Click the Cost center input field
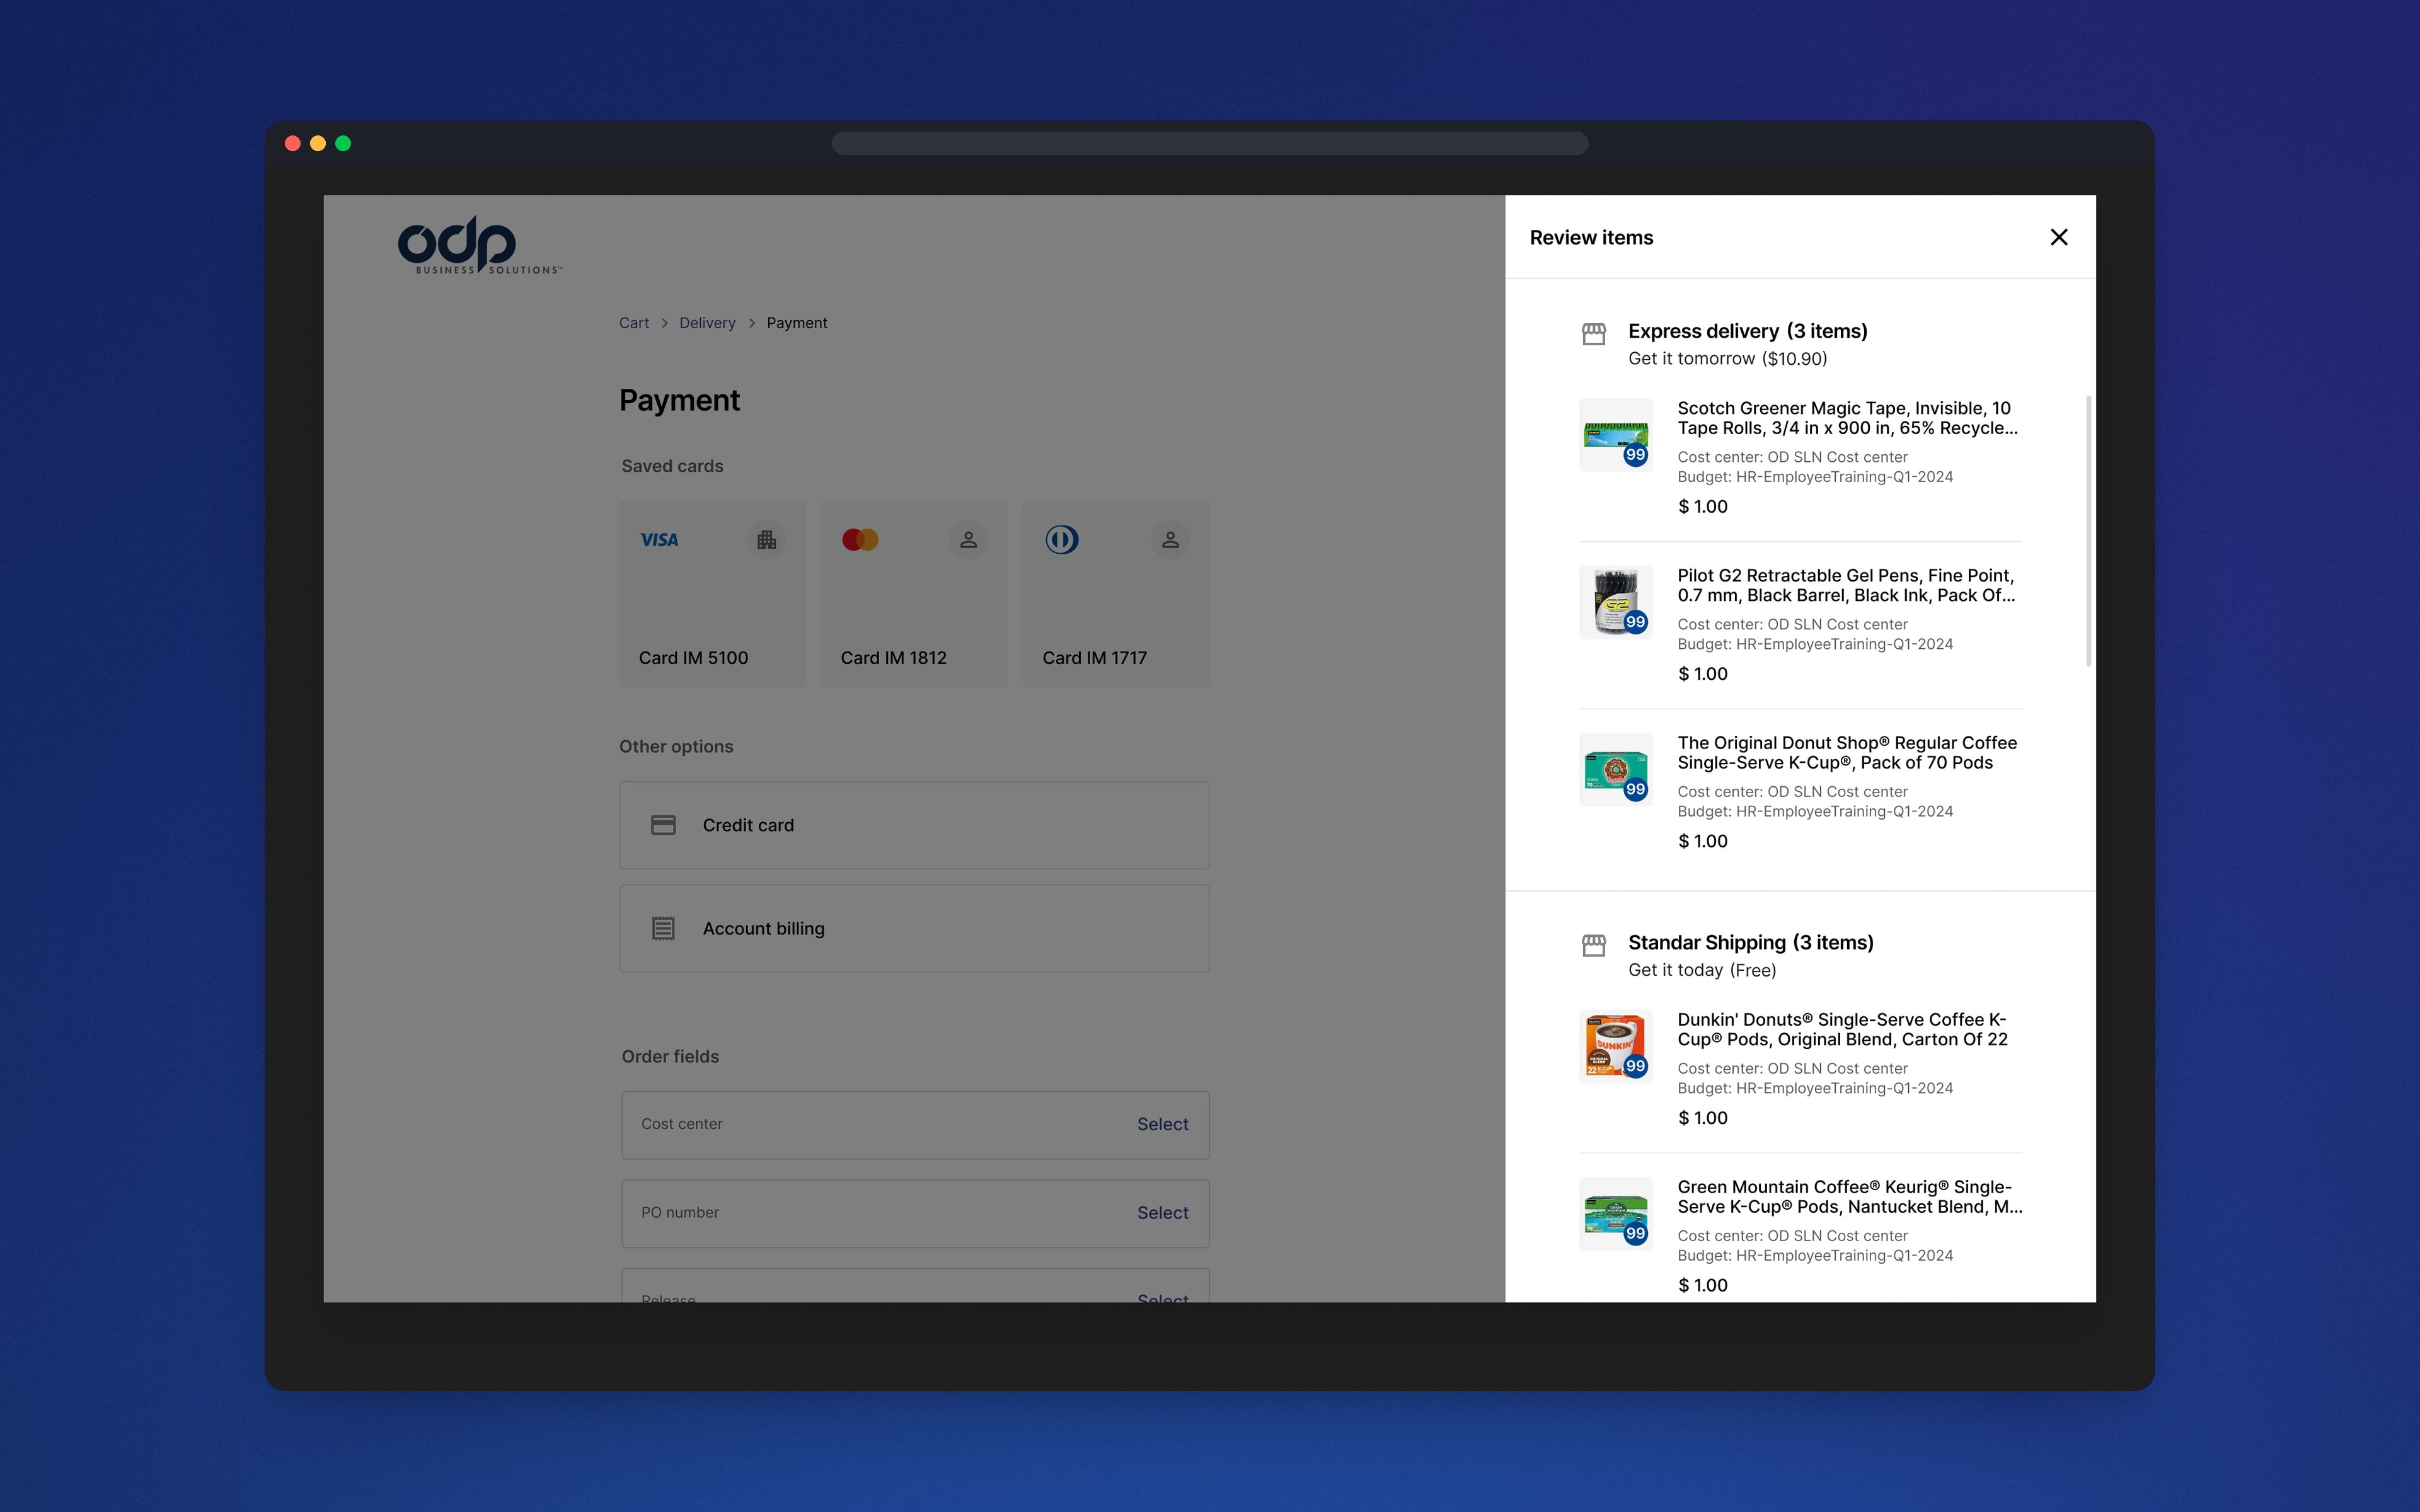 pyautogui.click(x=915, y=1125)
